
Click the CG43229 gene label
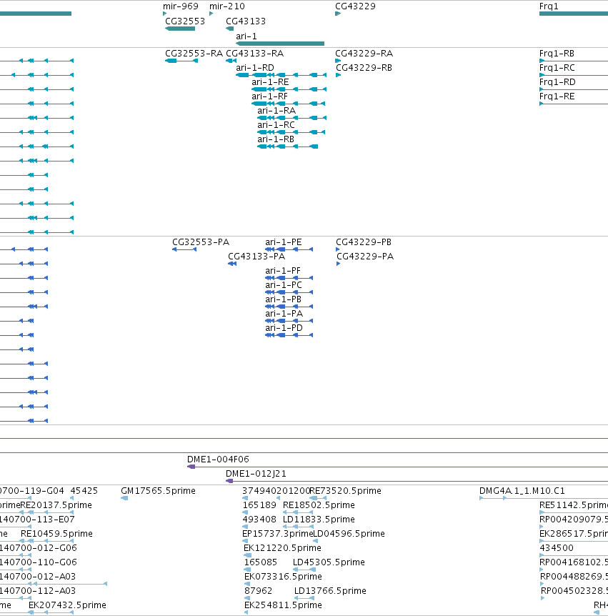pos(355,6)
